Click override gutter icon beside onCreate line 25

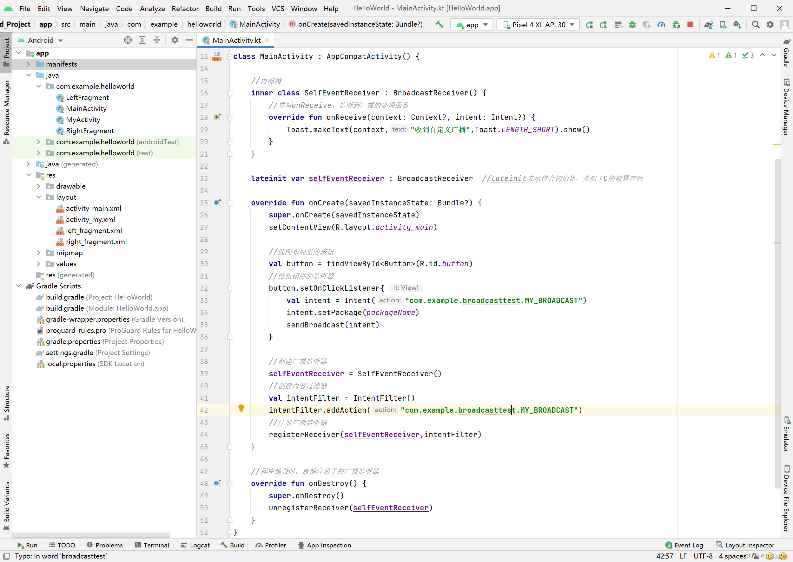pos(218,203)
